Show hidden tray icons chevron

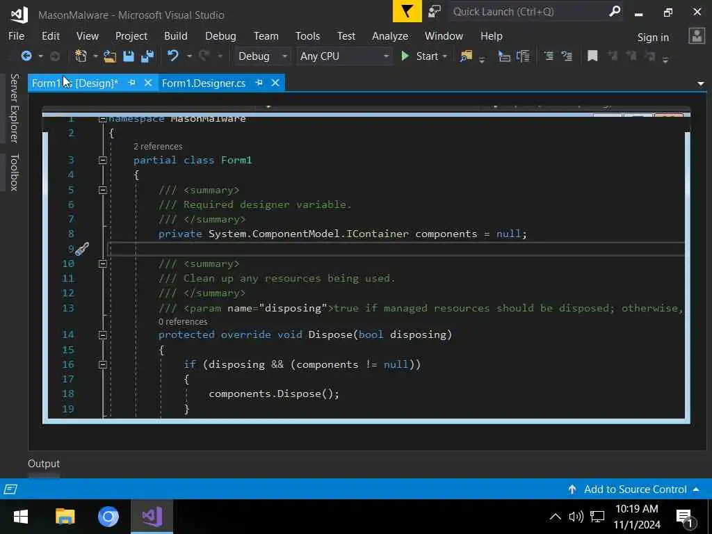tap(555, 517)
